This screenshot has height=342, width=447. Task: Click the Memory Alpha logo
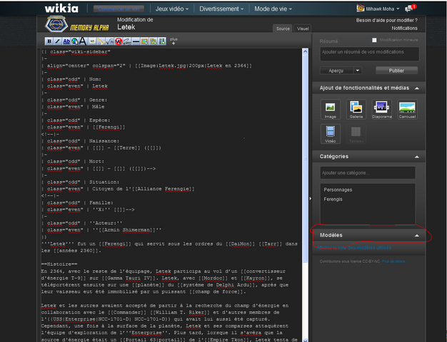[76, 24]
